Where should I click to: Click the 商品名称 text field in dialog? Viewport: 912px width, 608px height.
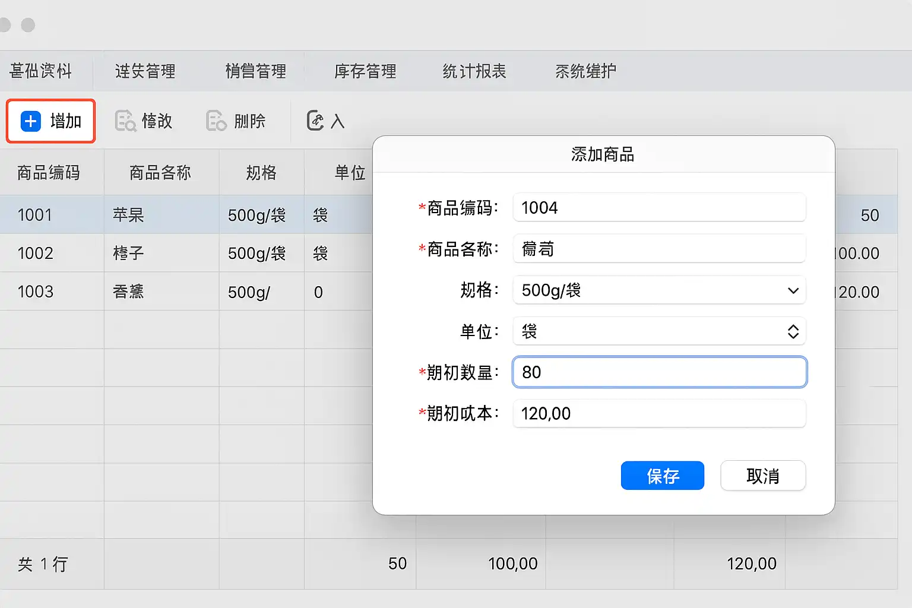pyautogui.click(x=659, y=249)
